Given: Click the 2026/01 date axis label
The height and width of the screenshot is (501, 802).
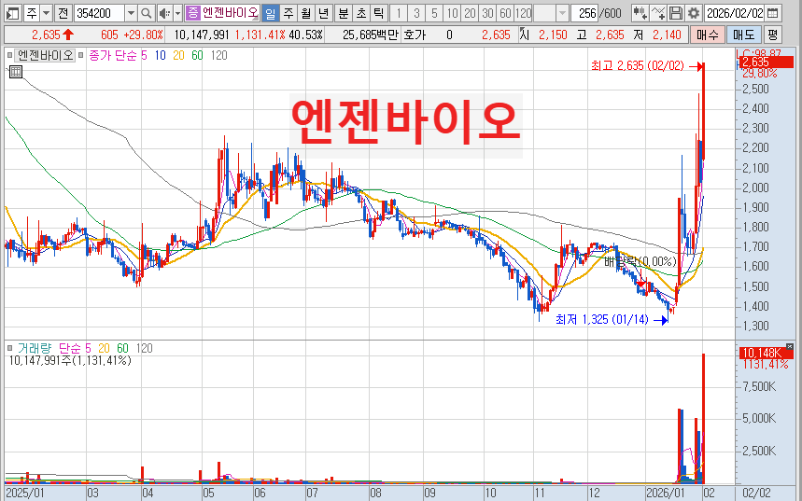Looking at the screenshot, I should (665, 493).
